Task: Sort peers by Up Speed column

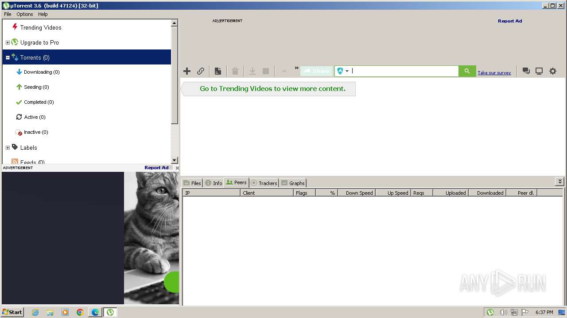Action: tap(393, 193)
